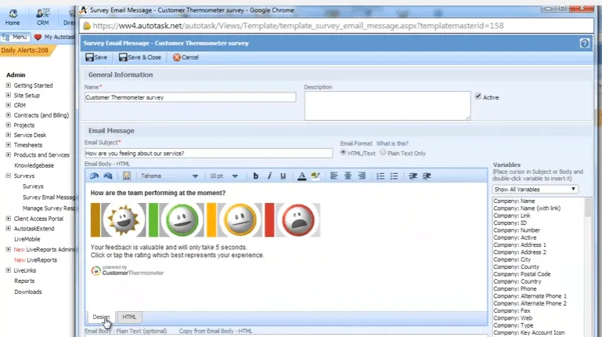Switch to the HTML tab
The height and width of the screenshot is (337, 602).
click(x=129, y=317)
